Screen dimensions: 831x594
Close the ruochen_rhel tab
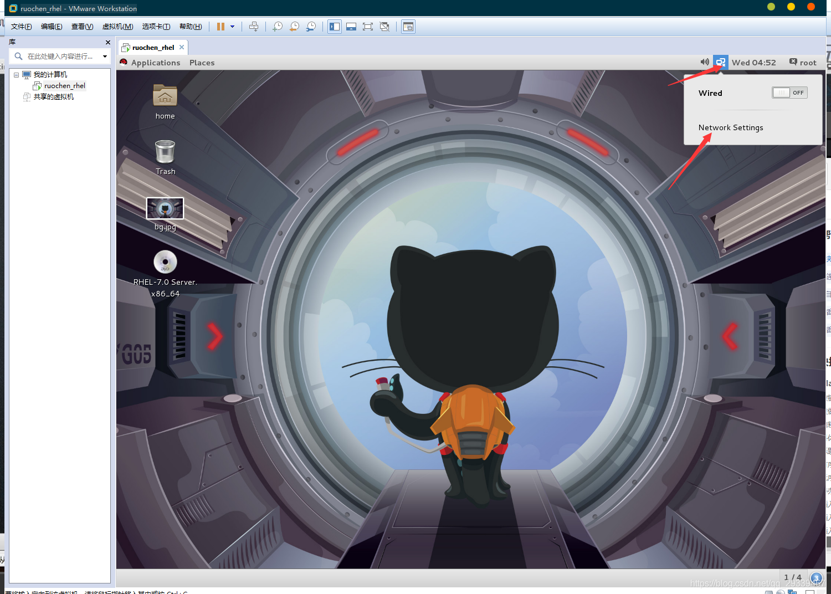point(182,47)
